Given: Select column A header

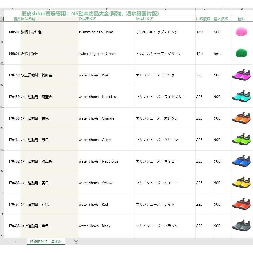Looking at the screenshot, I should tap(12, 9).
